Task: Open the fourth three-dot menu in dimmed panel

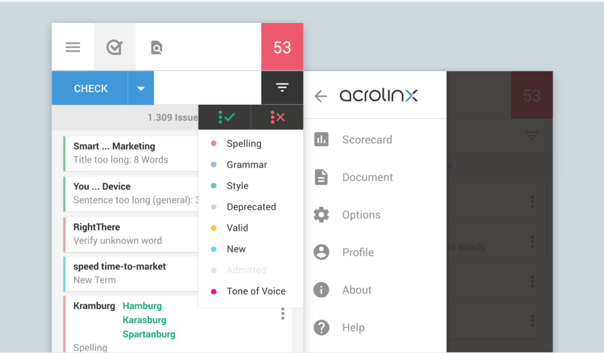Action: 532,320
